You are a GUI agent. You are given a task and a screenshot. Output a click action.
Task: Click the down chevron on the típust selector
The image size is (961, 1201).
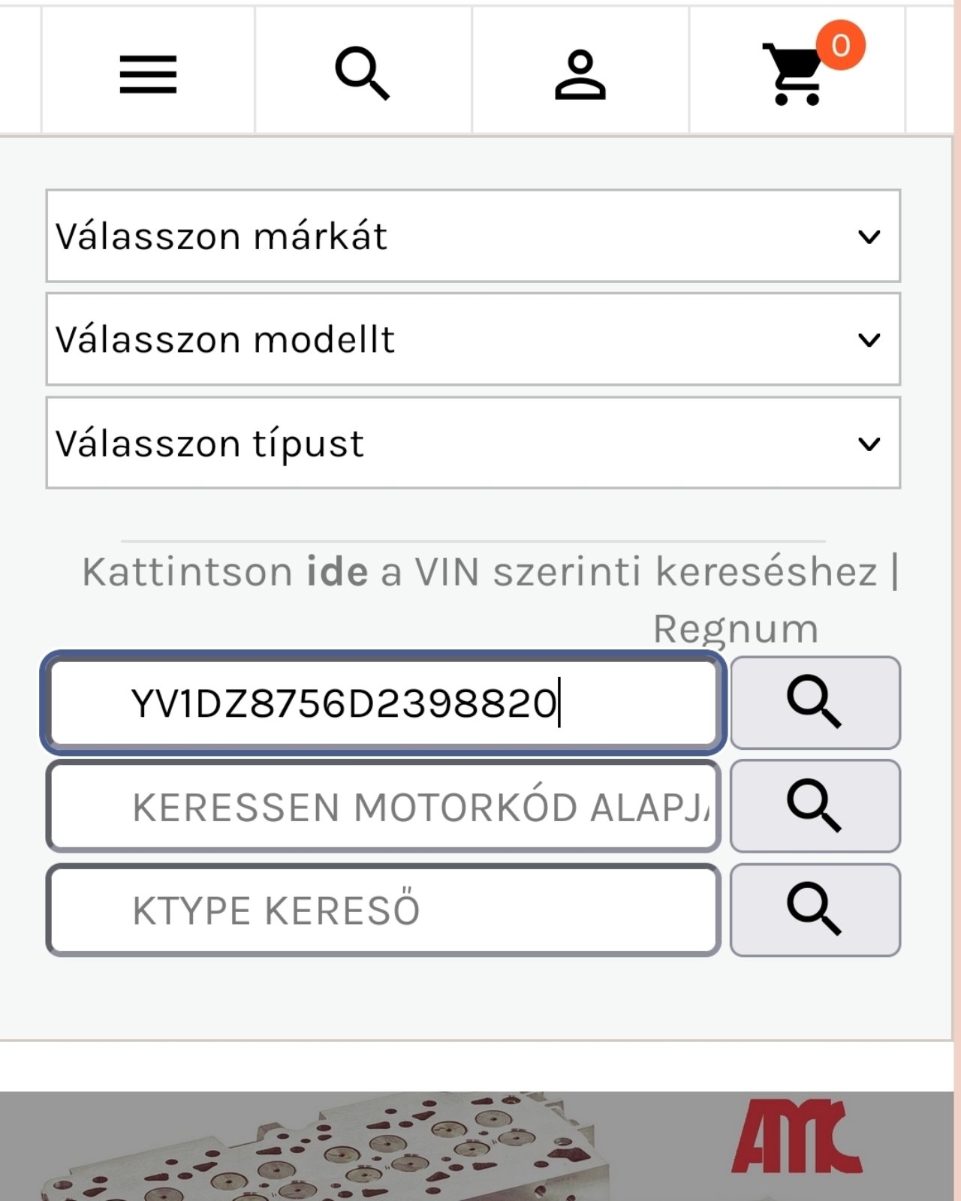click(869, 444)
